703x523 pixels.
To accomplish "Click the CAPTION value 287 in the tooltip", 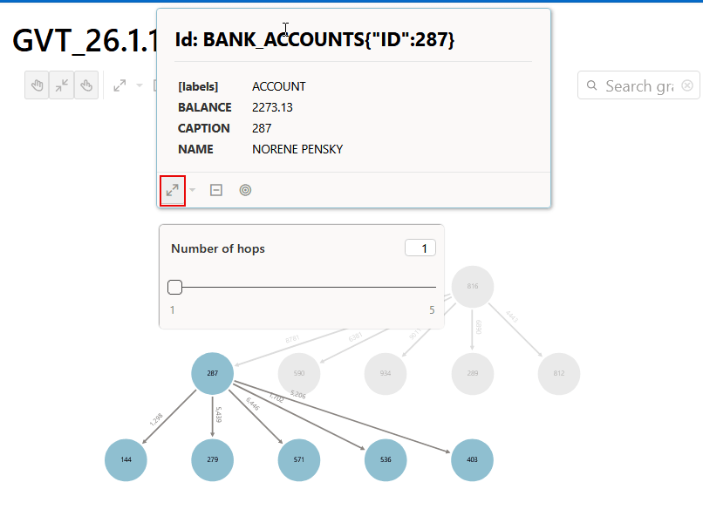I will click(262, 129).
